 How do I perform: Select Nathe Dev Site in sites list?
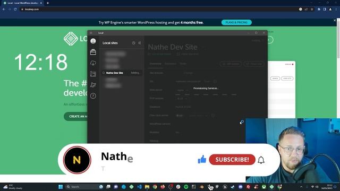(122, 73)
